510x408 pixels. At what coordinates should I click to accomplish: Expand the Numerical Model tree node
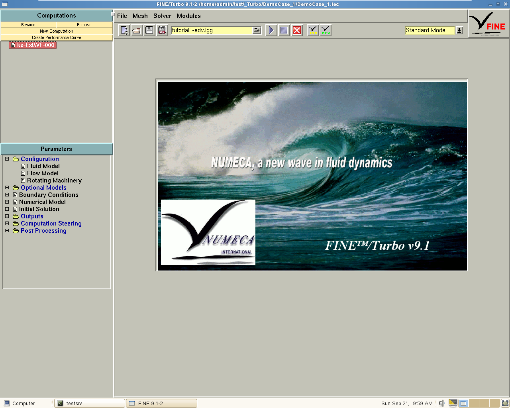coord(7,202)
